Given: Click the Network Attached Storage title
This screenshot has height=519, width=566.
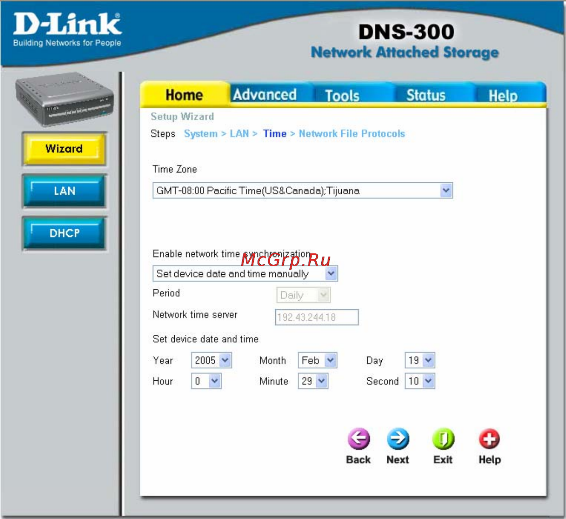Looking at the screenshot, I should (x=405, y=52).
